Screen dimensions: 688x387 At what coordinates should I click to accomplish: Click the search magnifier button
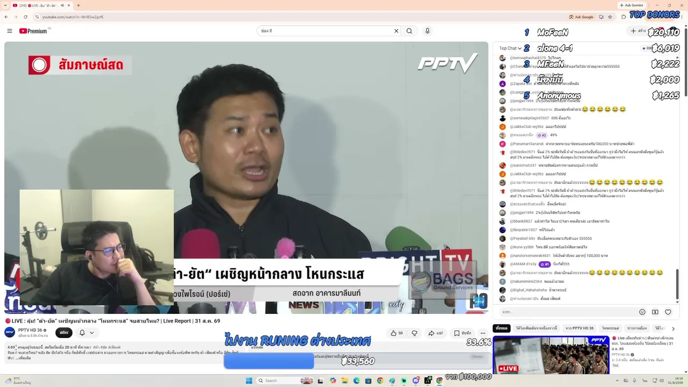click(x=410, y=31)
